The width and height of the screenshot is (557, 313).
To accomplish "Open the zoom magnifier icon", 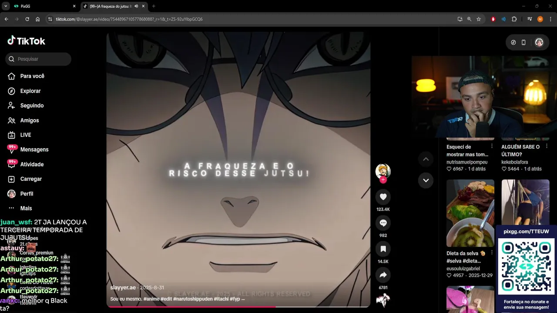I will coord(469,19).
